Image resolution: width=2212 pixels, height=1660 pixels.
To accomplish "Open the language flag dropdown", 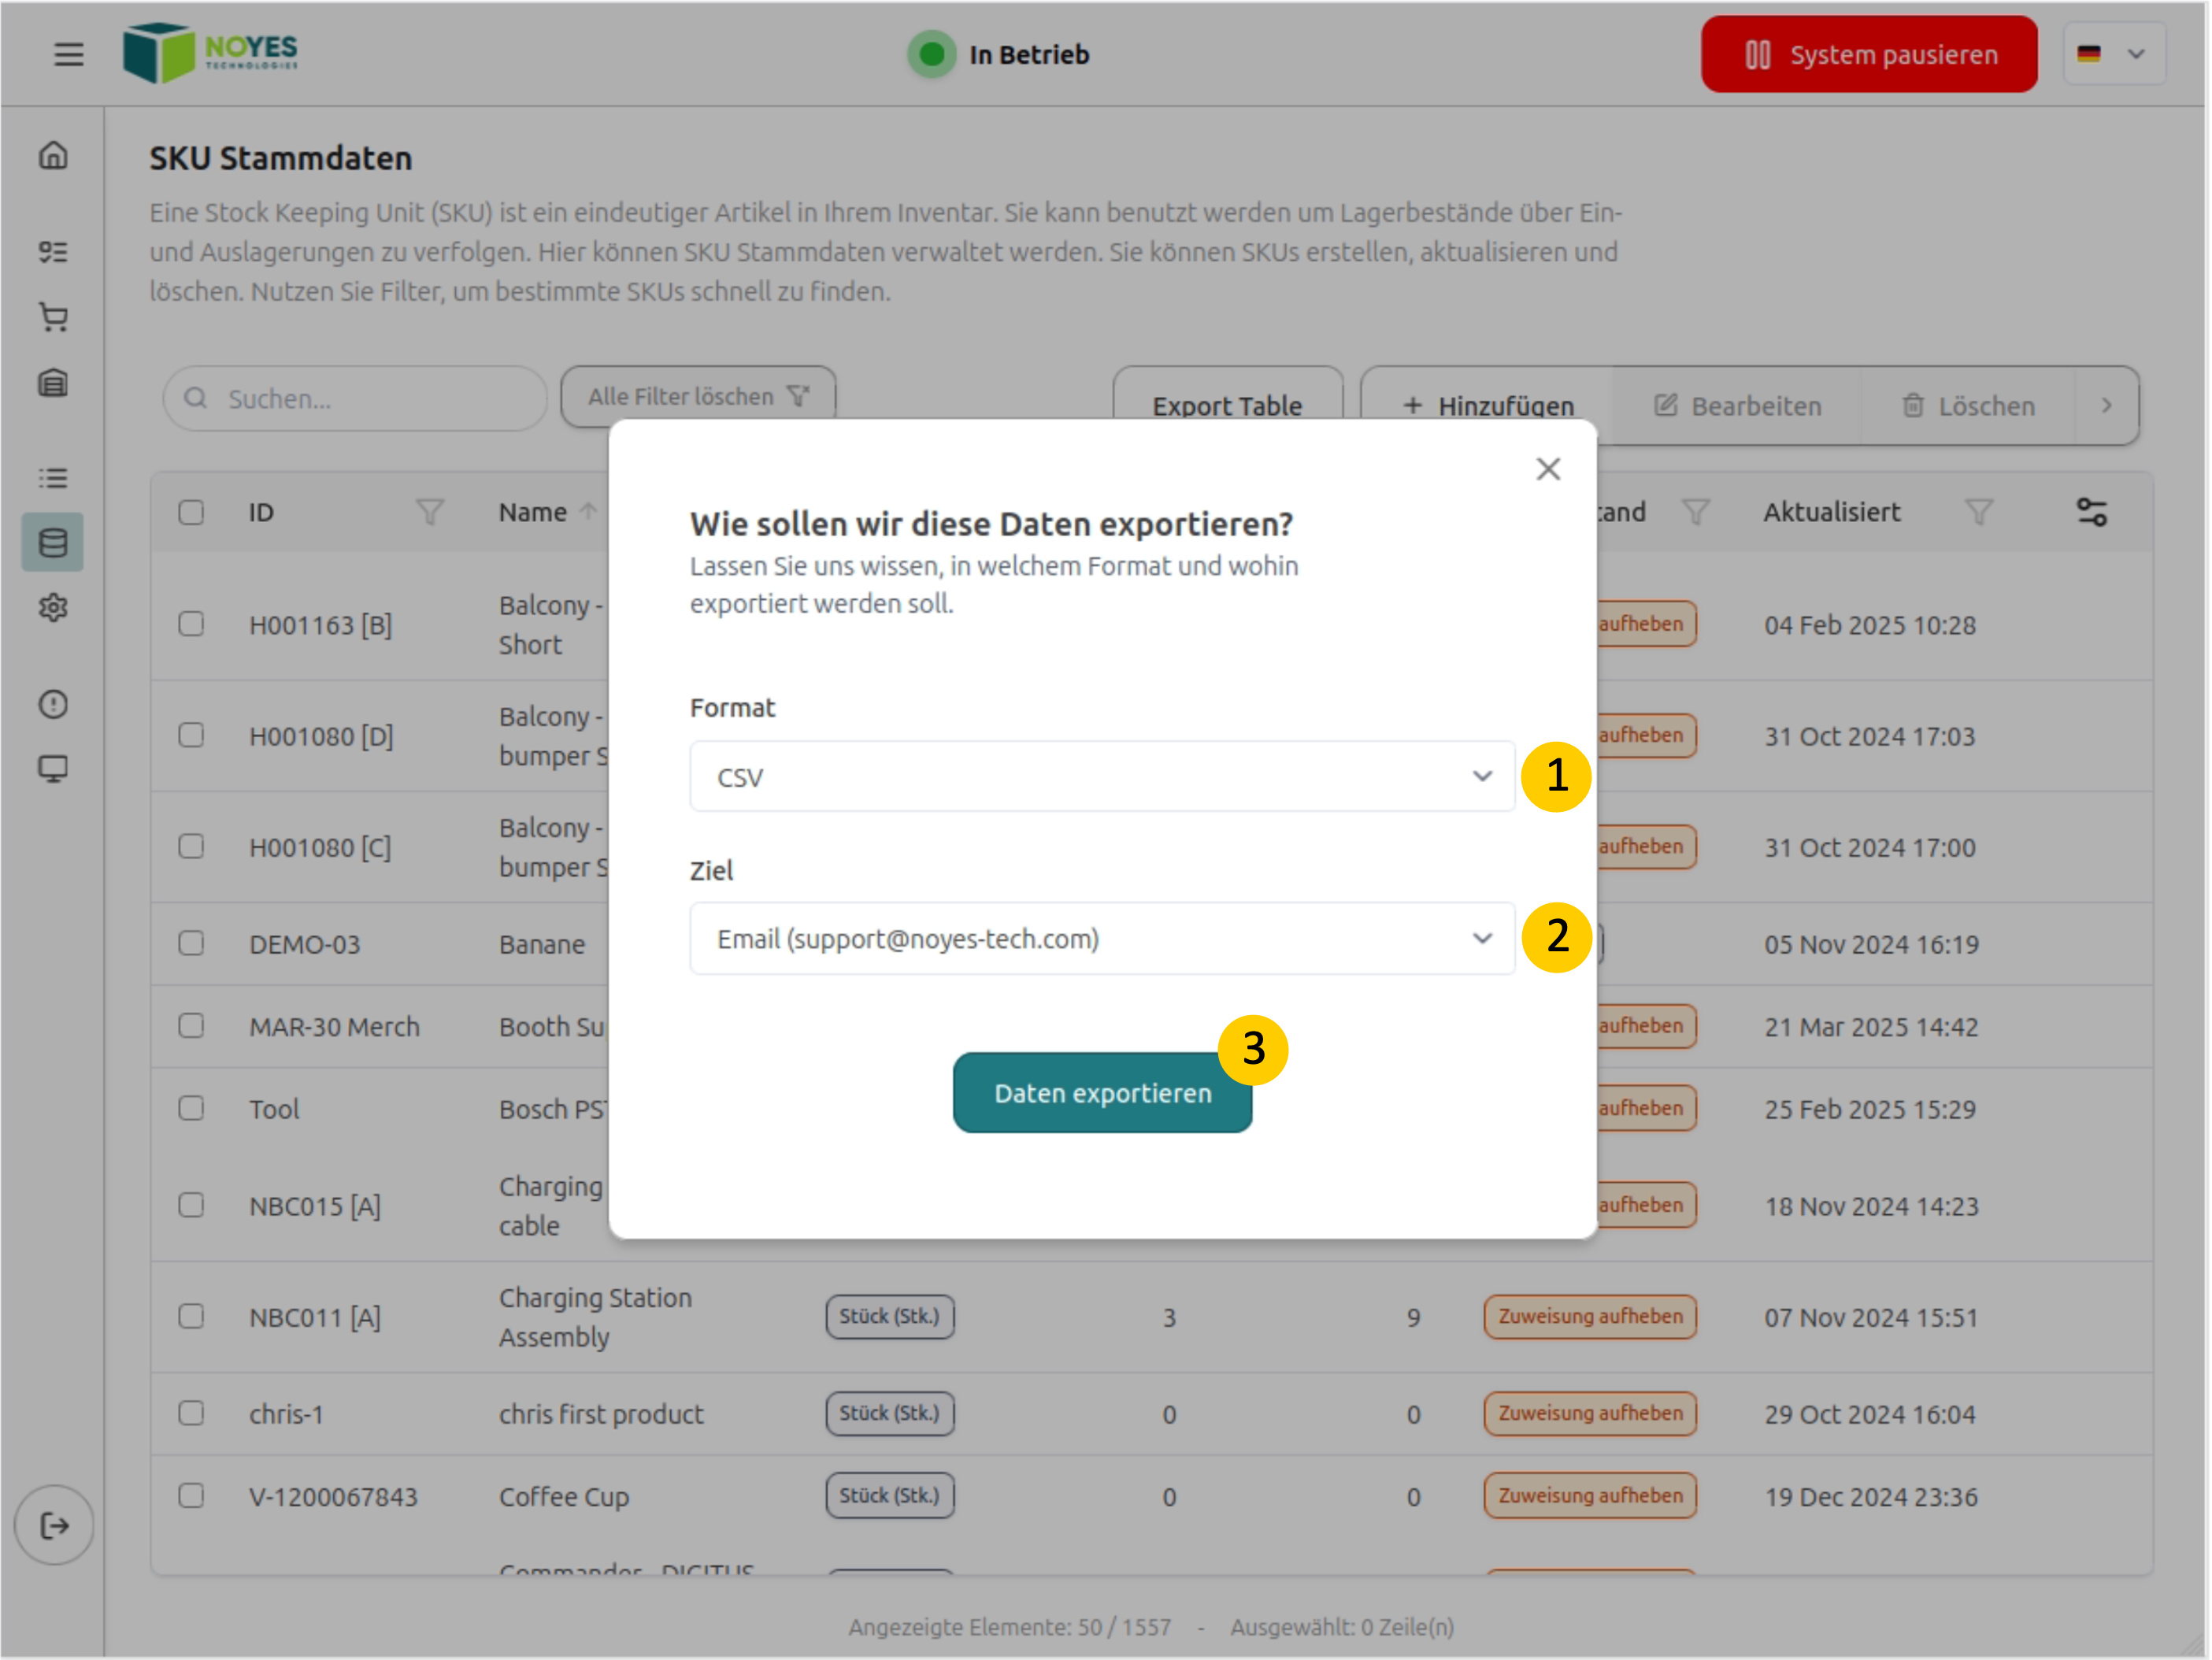I will click(2114, 54).
